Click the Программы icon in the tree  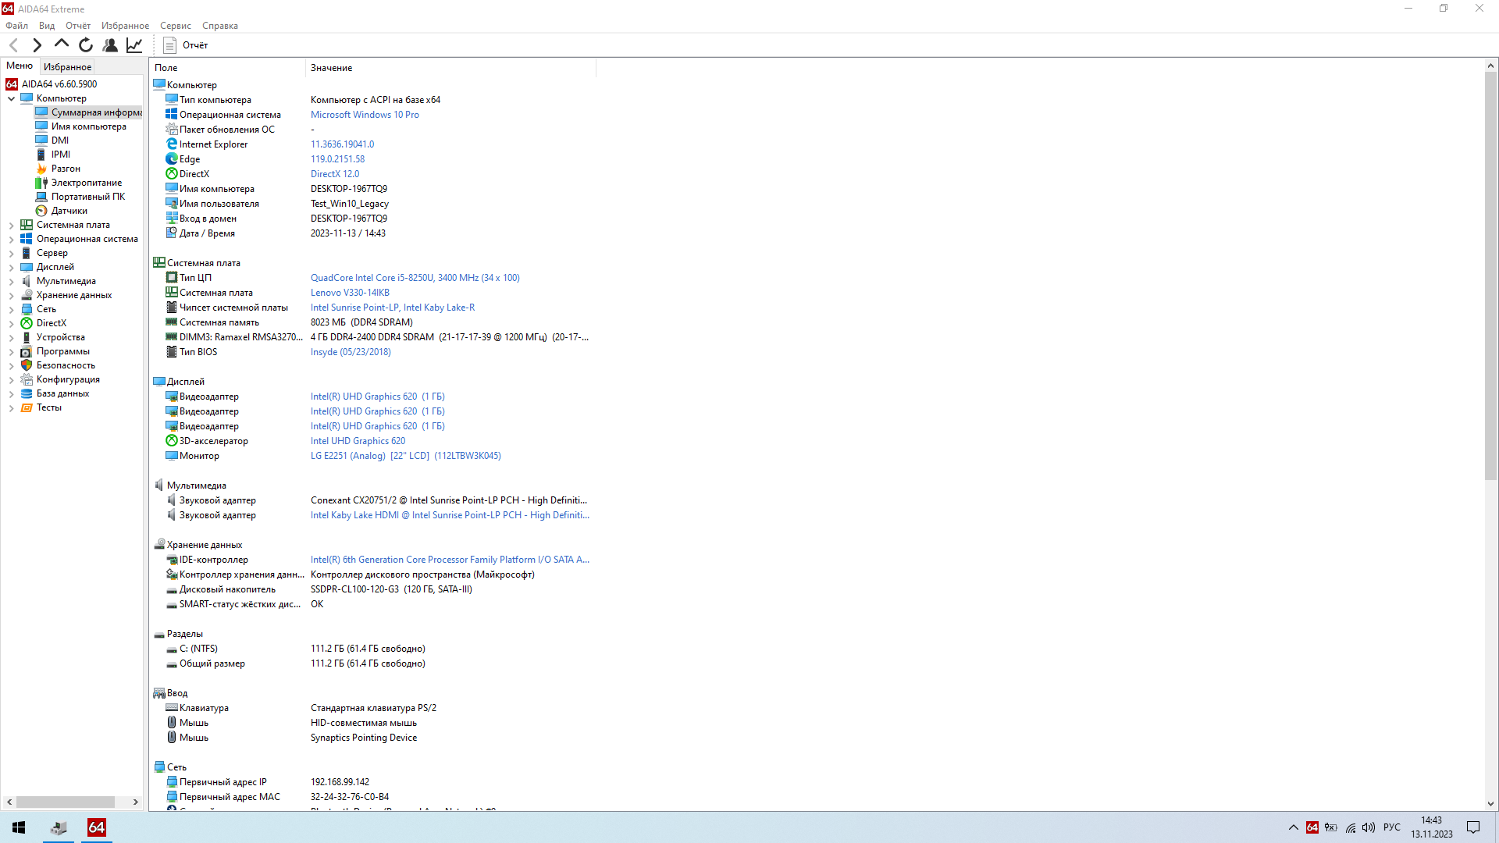27,351
